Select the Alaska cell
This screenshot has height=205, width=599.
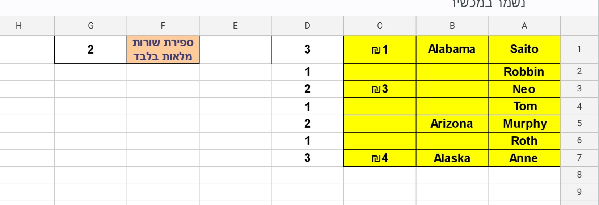coord(452,158)
